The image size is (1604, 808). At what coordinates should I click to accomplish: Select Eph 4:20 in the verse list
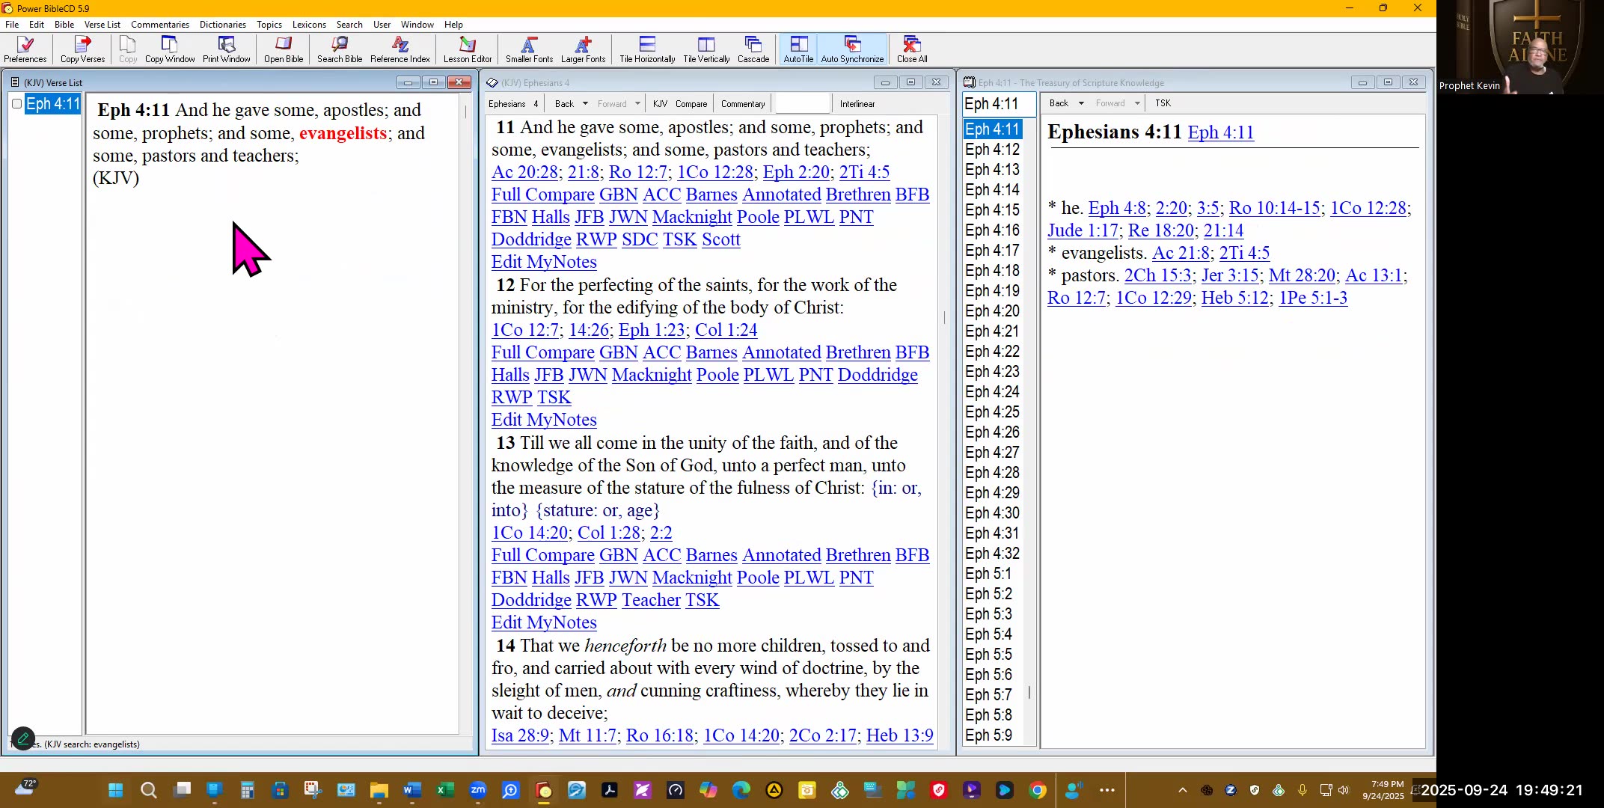[992, 311]
